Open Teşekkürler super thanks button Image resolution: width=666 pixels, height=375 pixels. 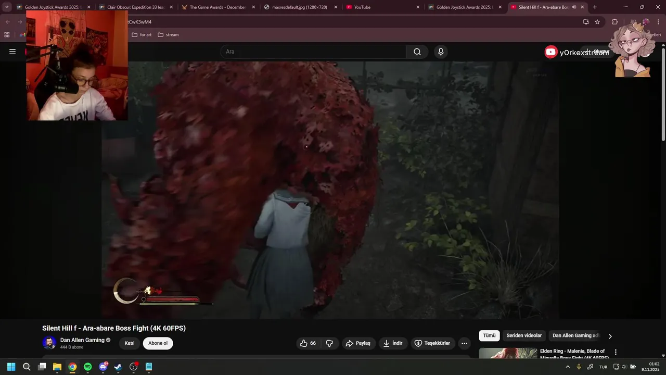tap(432, 343)
